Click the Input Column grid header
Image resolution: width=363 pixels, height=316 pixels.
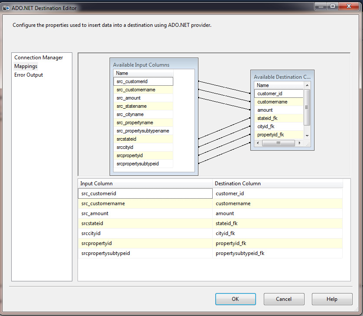click(x=145, y=184)
